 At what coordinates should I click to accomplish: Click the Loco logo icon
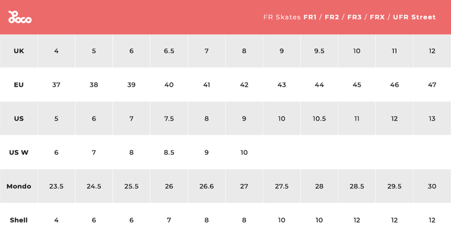coord(20,17)
